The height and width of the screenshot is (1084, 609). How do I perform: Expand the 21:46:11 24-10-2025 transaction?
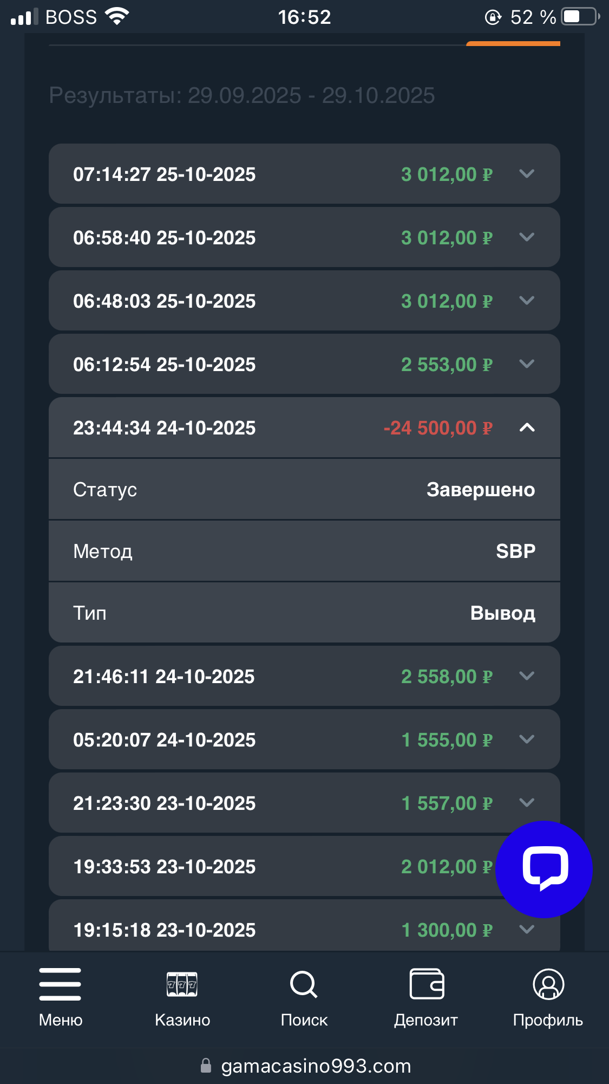coord(527,676)
